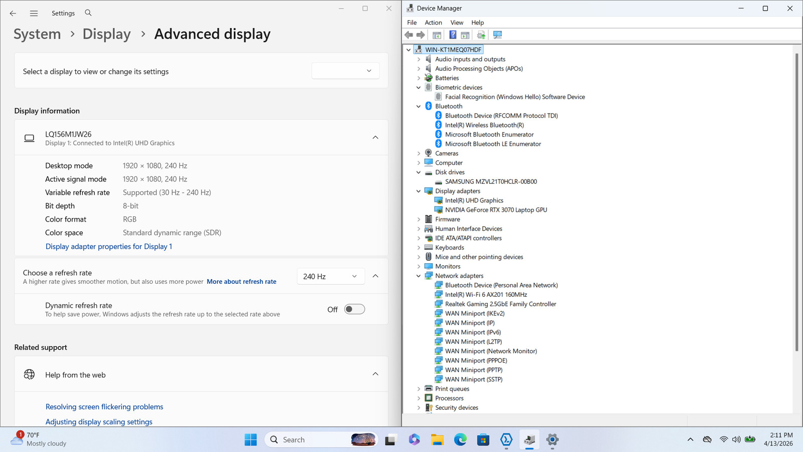Click Update device driver toolbar icon
Screen dimensions: 803x452
click(481, 35)
